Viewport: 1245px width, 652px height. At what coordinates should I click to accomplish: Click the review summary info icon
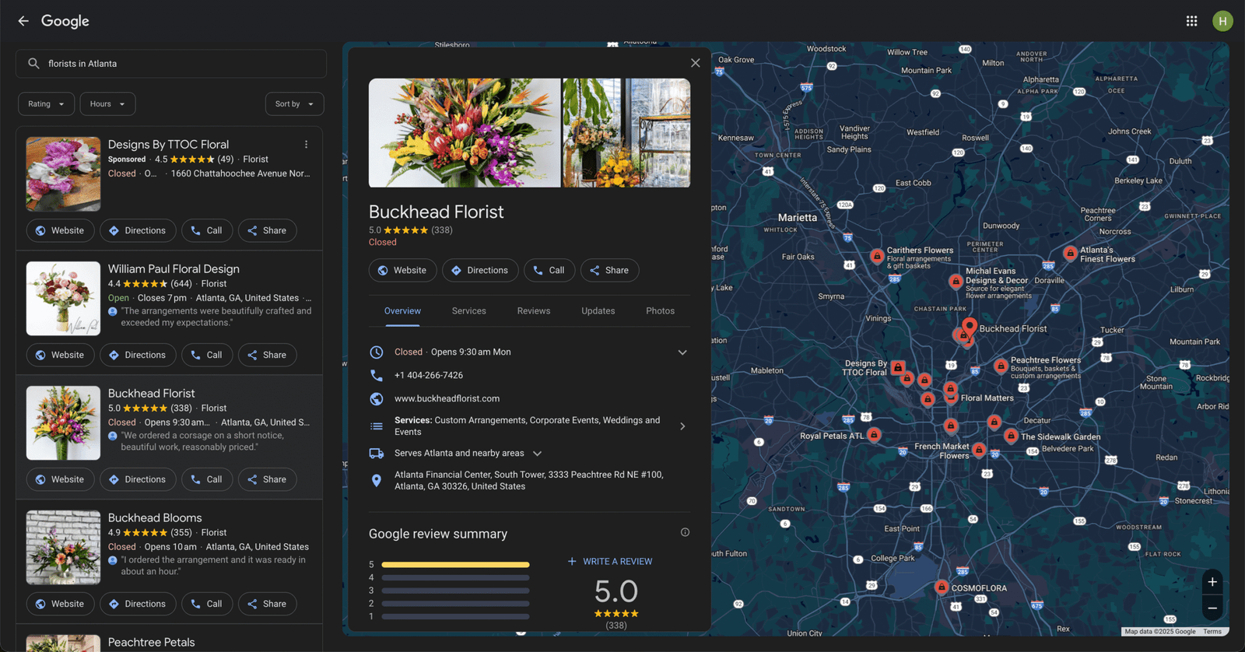point(685,533)
